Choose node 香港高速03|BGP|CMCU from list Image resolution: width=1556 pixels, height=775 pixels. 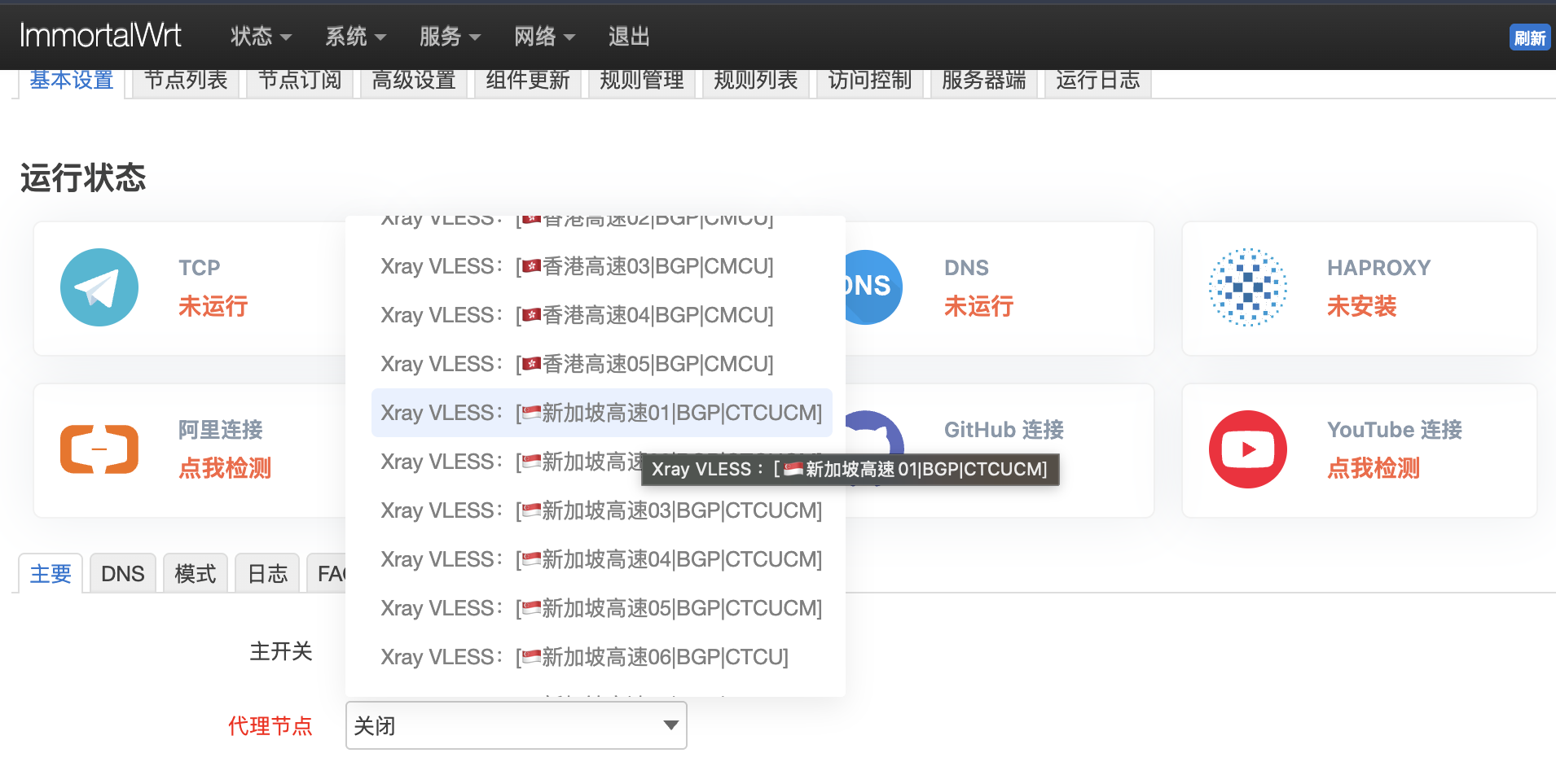coord(601,266)
